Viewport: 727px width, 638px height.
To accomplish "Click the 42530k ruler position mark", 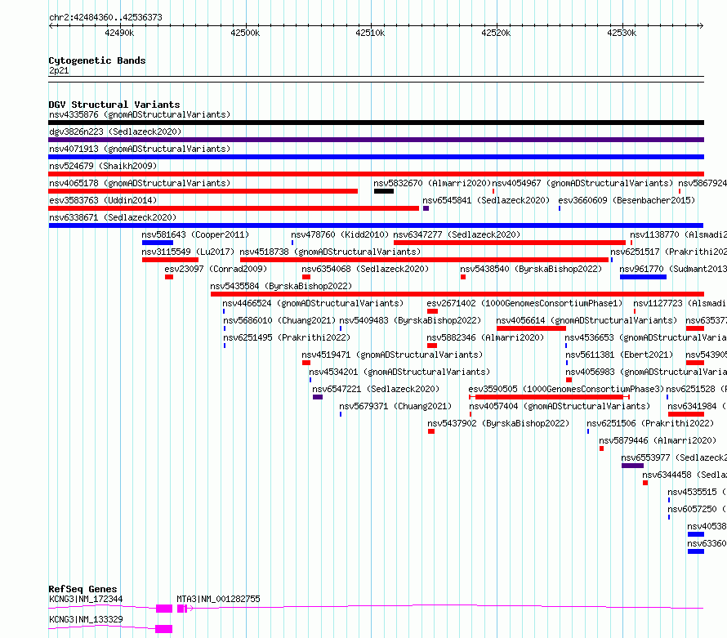I will point(622,33).
